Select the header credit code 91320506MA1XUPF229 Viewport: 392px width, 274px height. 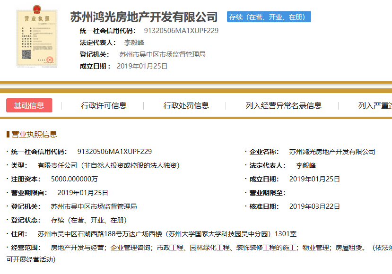[x=181, y=31]
